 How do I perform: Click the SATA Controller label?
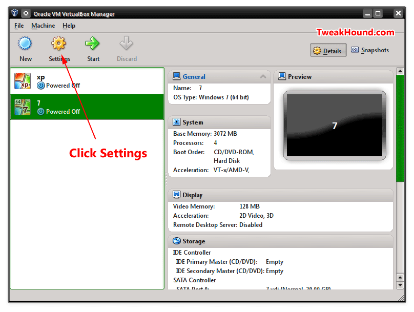(x=194, y=280)
